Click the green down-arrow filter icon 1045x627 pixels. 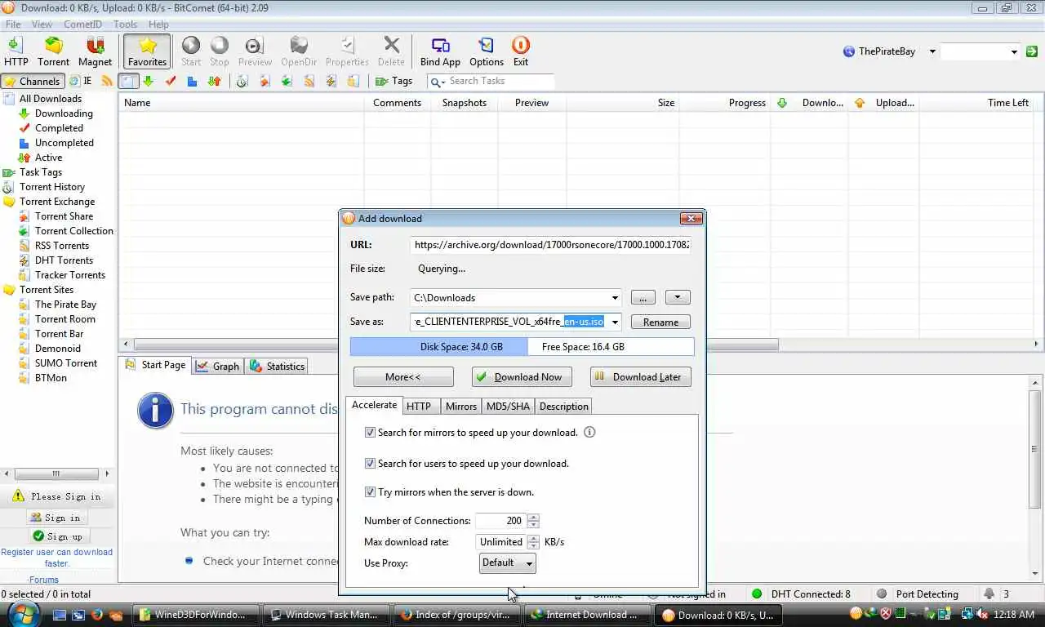click(x=148, y=81)
